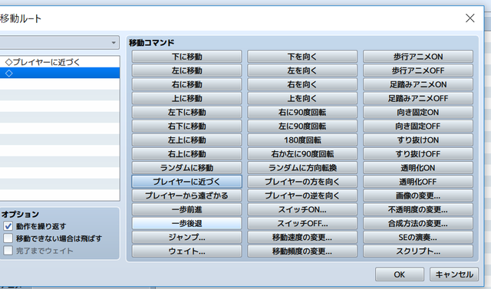
Task: Click the 下を向く button
Action: [302, 57]
